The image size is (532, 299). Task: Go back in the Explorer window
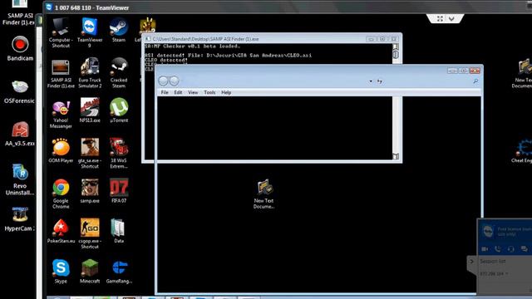click(163, 81)
